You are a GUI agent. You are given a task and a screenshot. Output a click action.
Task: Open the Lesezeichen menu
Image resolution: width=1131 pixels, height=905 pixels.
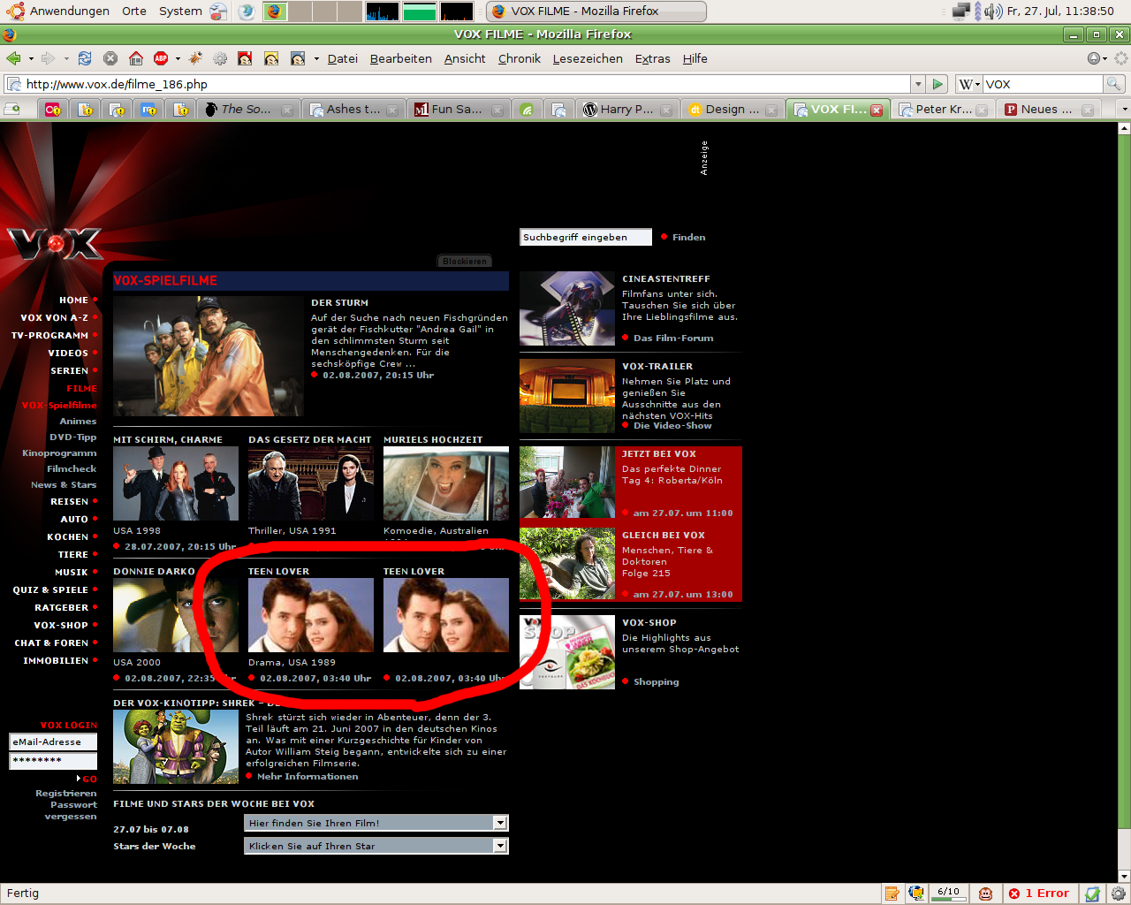coord(588,58)
